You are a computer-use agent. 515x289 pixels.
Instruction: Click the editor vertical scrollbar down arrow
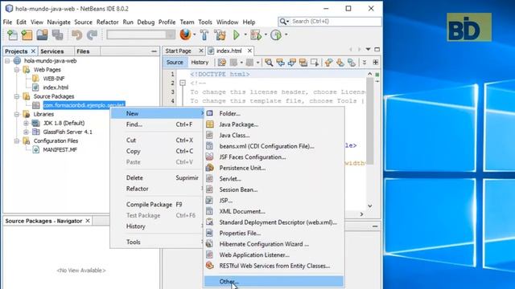coord(370,206)
